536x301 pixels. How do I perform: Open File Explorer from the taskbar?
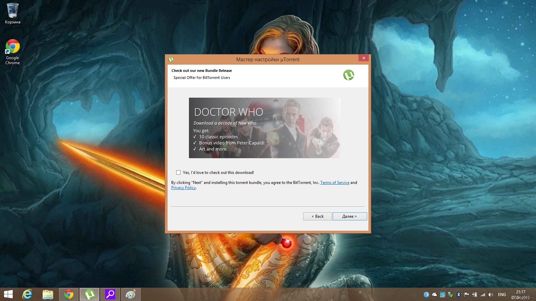pyautogui.click(x=48, y=294)
